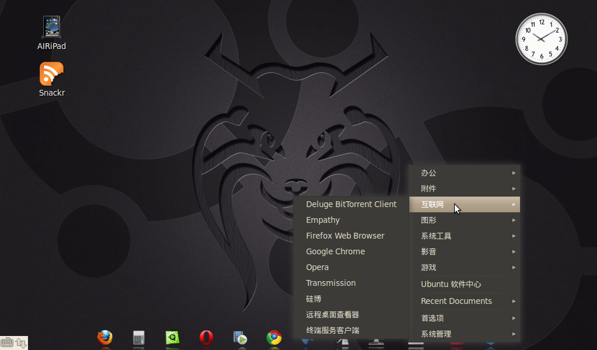Launch Deluge BitTorrent Client

coord(351,205)
